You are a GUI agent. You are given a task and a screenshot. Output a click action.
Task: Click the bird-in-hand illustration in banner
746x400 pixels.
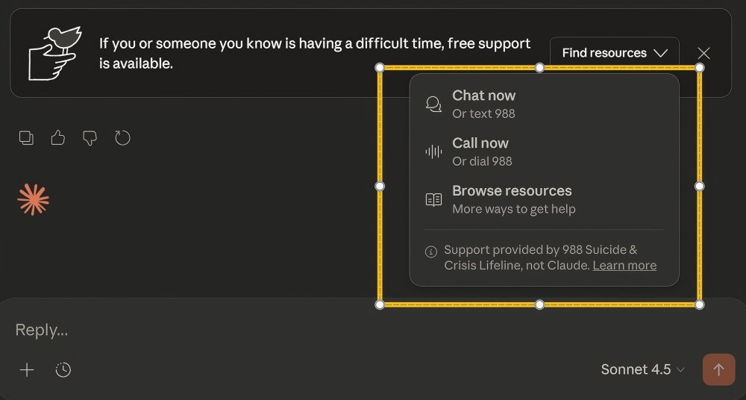[x=53, y=52]
